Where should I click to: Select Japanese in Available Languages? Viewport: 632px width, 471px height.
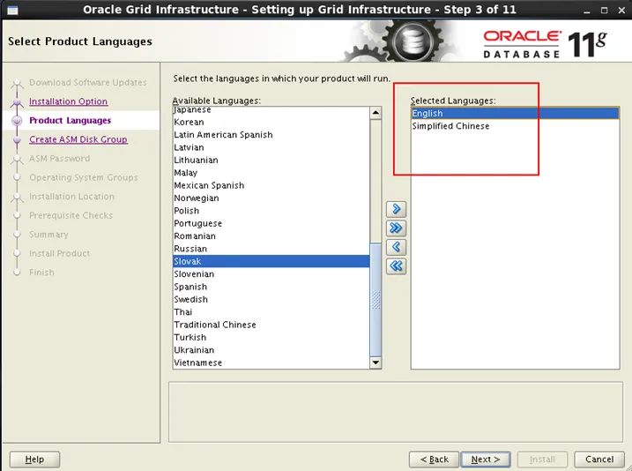(x=271, y=110)
